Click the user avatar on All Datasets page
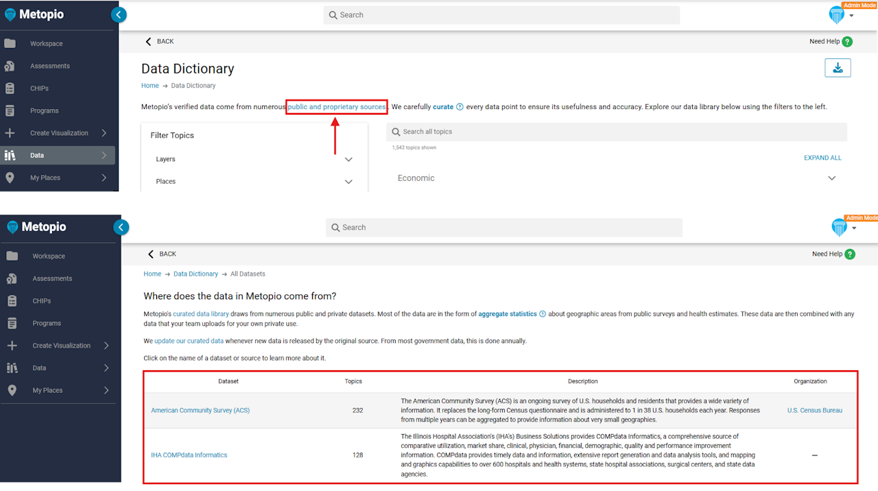 pos(840,227)
